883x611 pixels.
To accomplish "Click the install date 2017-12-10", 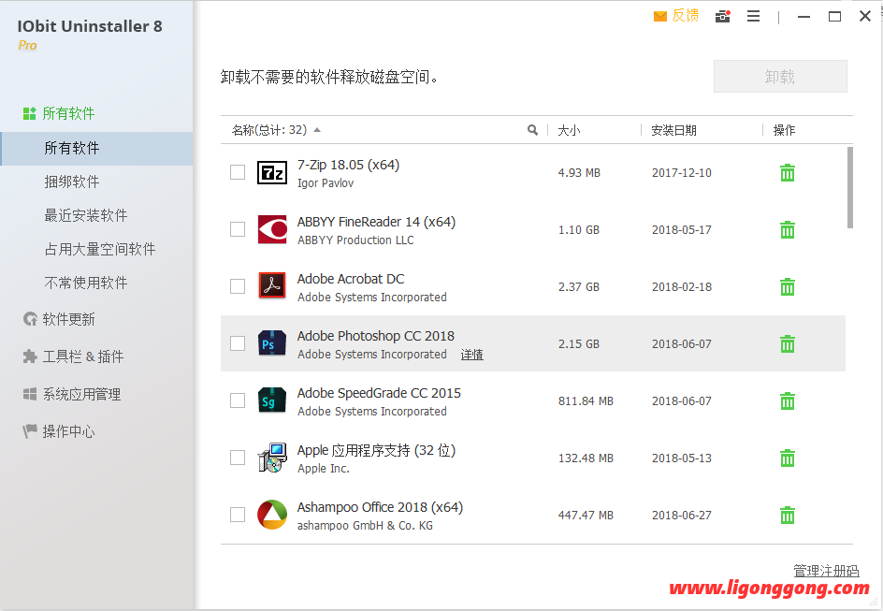I will (682, 173).
